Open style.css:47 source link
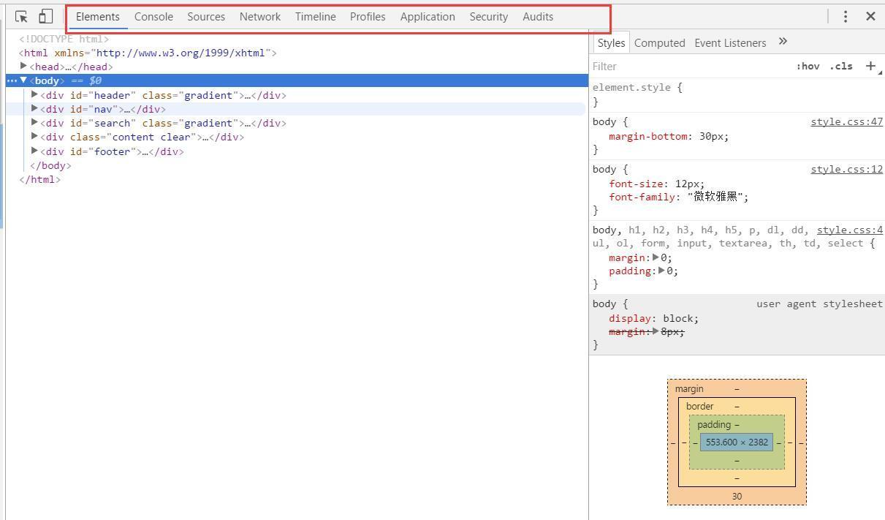The height and width of the screenshot is (520, 885). tap(846, 121)
